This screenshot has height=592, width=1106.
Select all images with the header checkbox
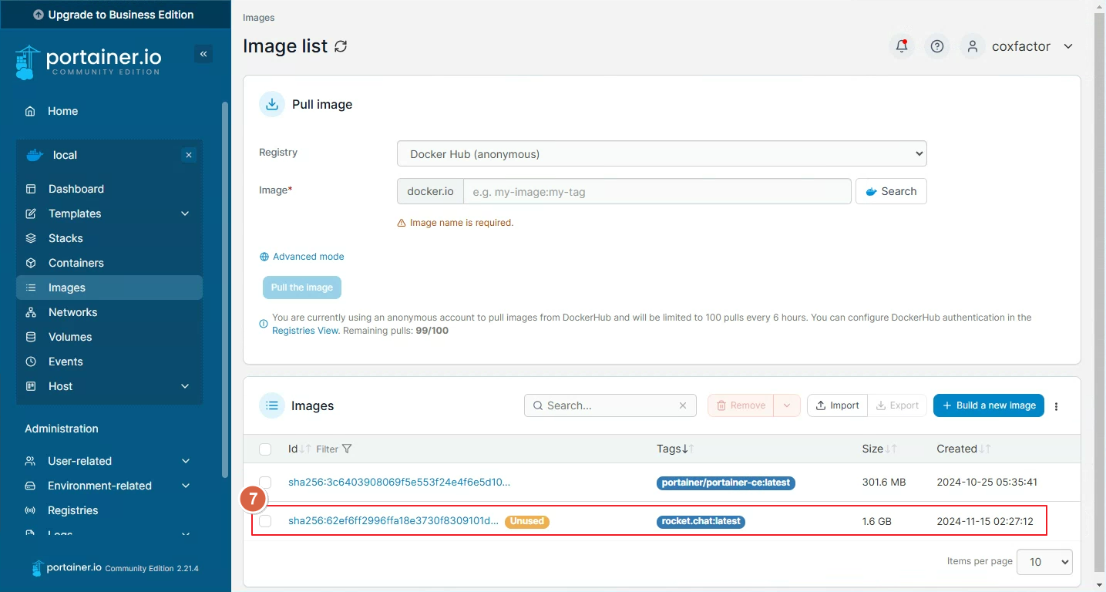click(265, 449)
